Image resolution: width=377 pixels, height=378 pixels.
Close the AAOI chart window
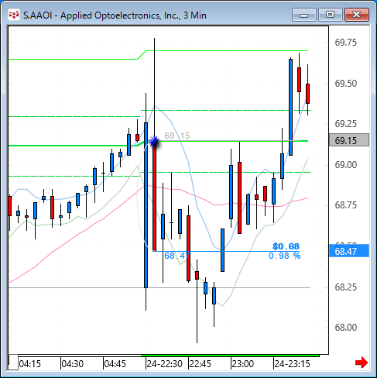[357, 15]
